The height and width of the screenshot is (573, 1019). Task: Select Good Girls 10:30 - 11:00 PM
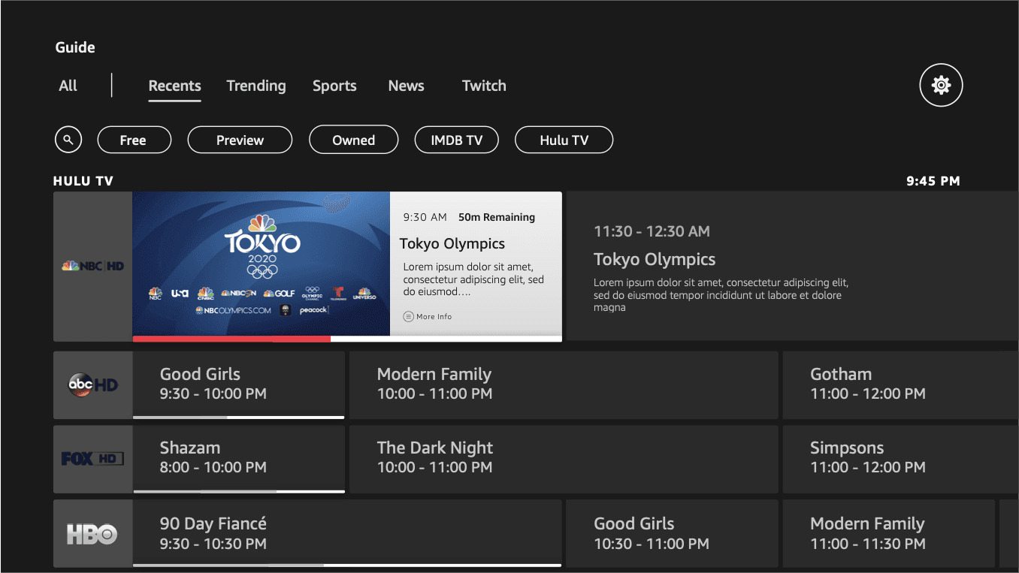click(673, 534)
